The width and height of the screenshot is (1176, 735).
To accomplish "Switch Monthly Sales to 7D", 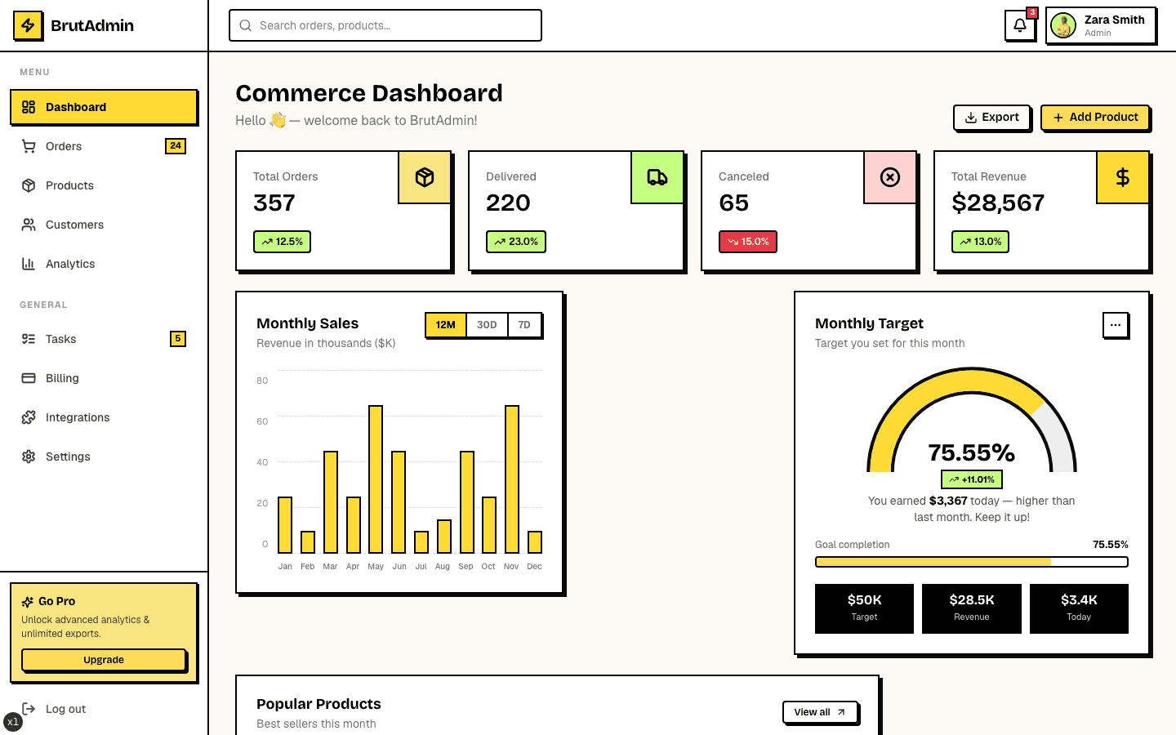I will (x=524, y=325).
